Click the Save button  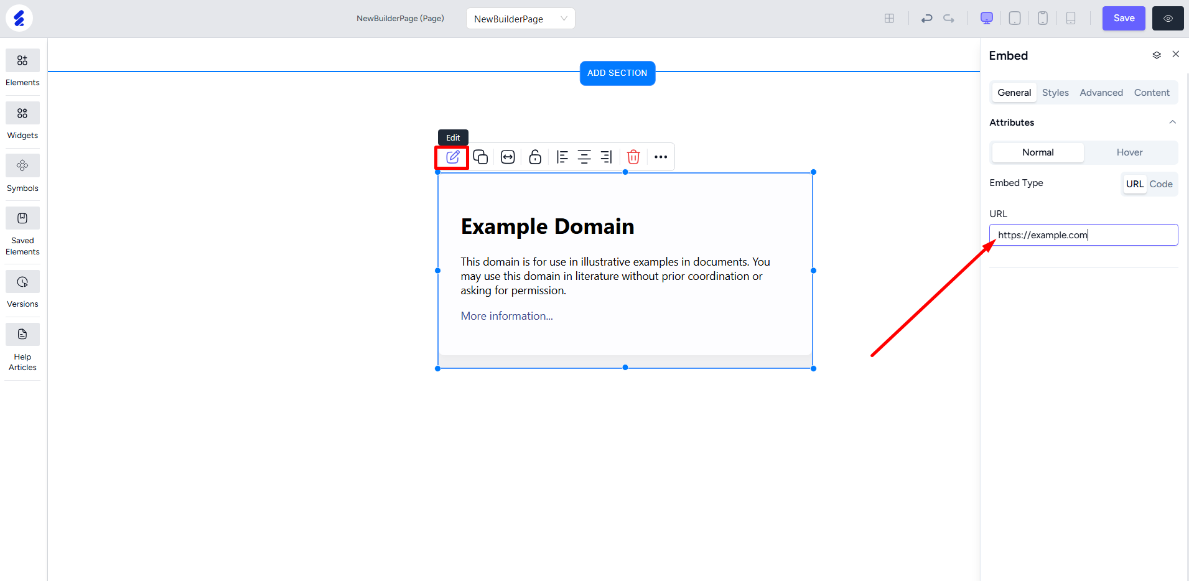point(1124,18)
